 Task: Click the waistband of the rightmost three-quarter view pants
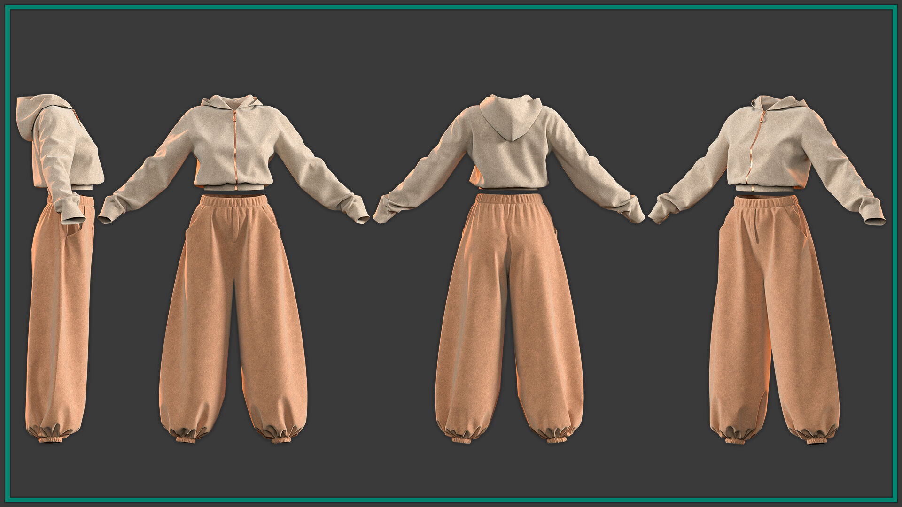tap(766, 202)
